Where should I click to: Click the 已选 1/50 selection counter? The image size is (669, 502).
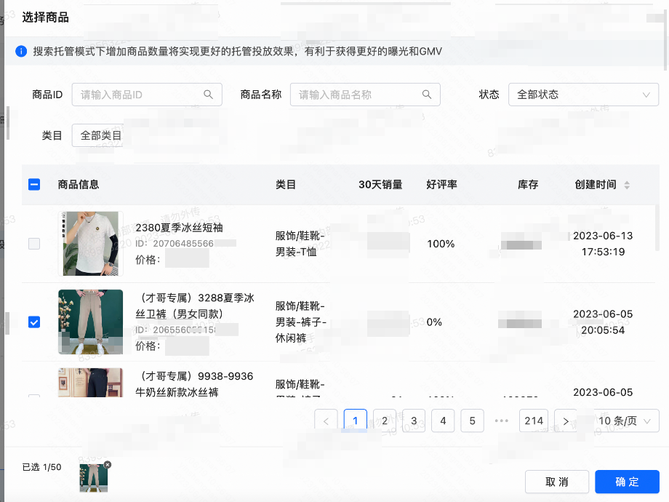(42, 467)
